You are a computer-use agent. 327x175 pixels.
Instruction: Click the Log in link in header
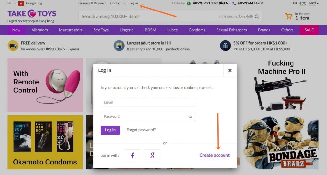coord(133,3)
